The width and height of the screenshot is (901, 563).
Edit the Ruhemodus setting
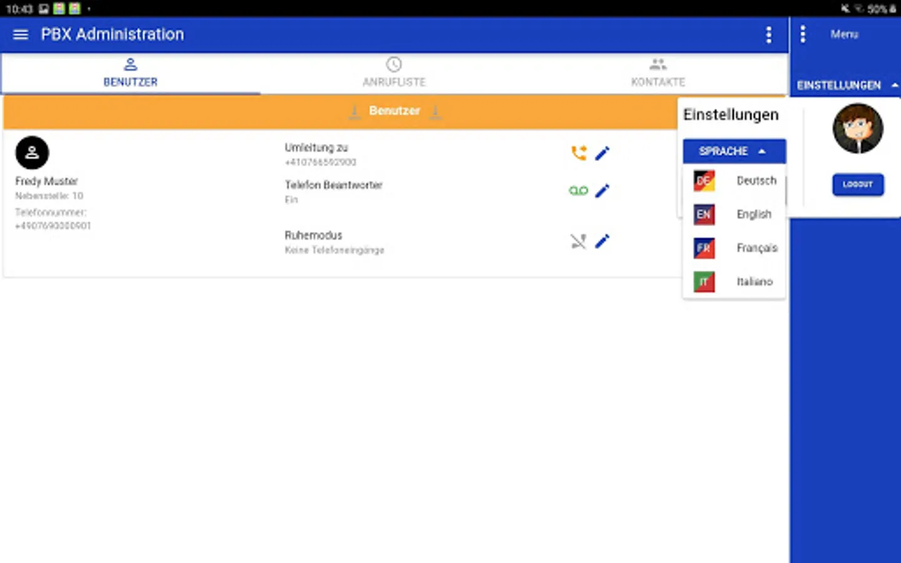[x=603, y=241]
